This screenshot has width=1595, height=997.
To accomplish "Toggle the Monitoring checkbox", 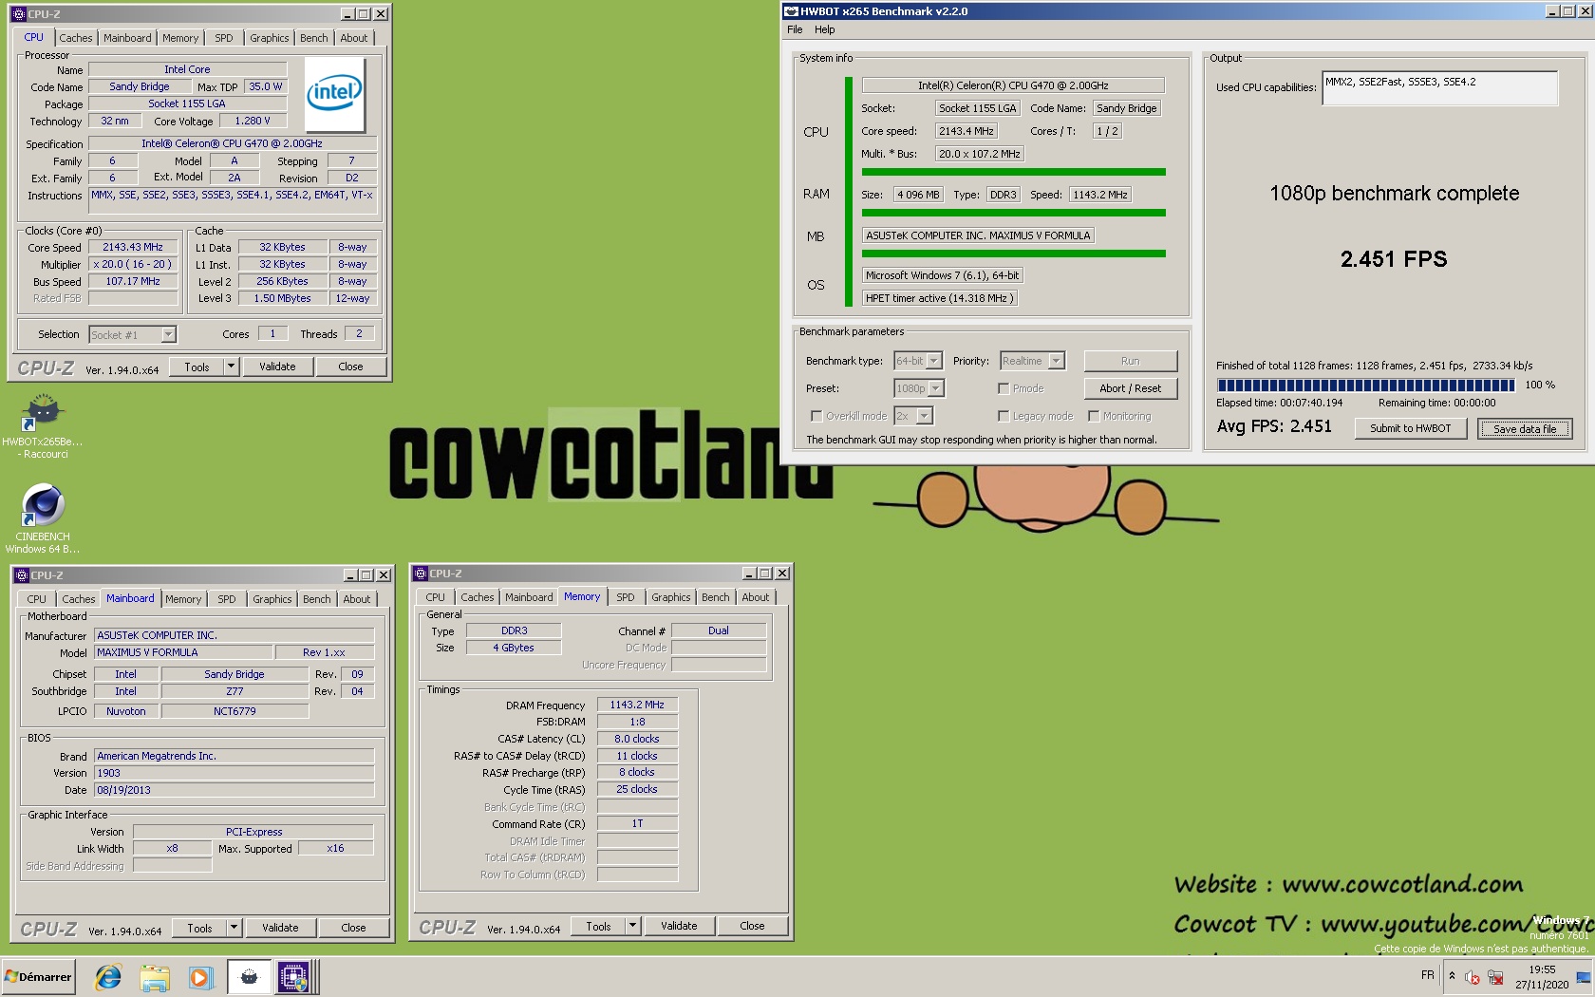I will [1094, 416].
